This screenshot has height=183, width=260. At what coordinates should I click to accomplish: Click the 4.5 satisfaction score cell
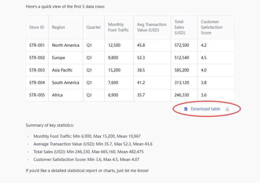204,58
